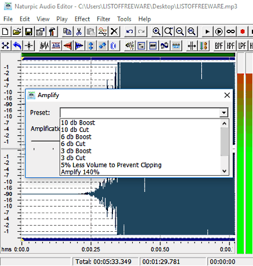Image resolution: width=253 pixels, height=266 pixels.
Task: Click the vertical line marker icon
Action: [29, 45]
